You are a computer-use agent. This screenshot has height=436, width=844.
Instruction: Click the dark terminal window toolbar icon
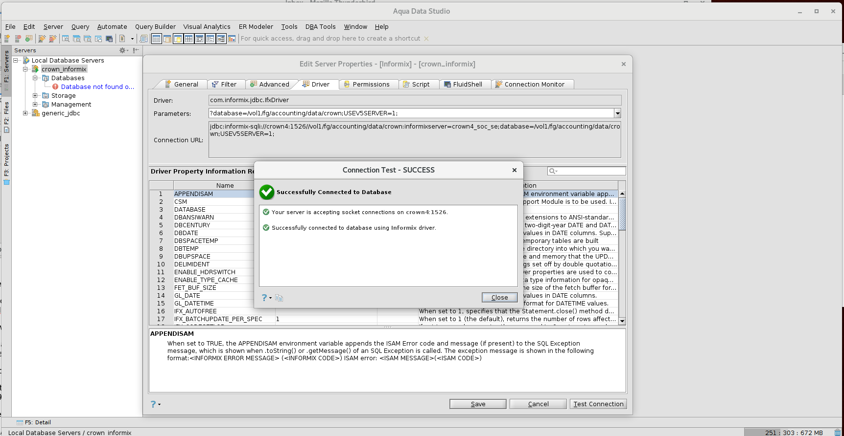click(109, 39)
